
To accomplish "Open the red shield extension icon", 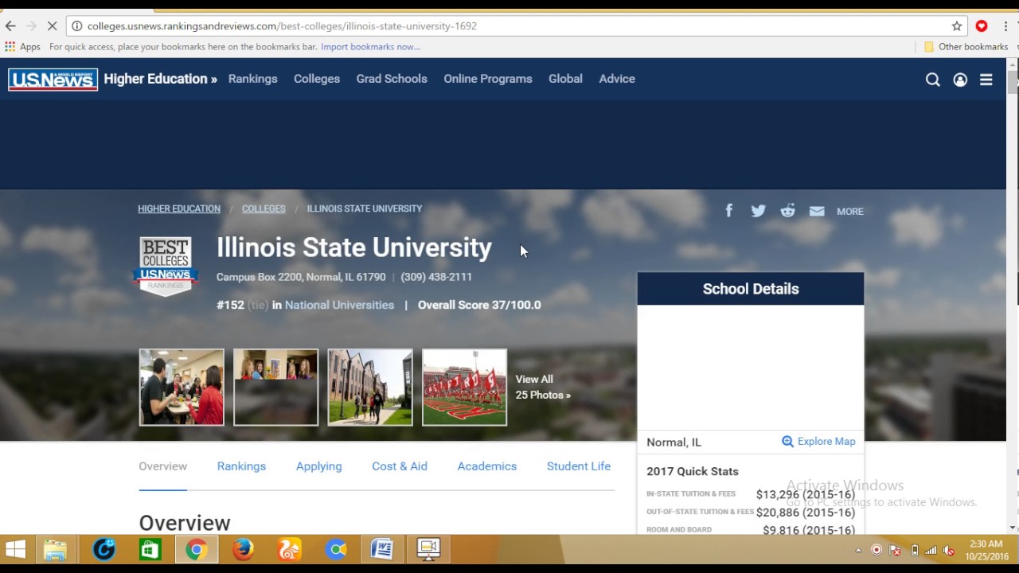I will pos(982,25).
